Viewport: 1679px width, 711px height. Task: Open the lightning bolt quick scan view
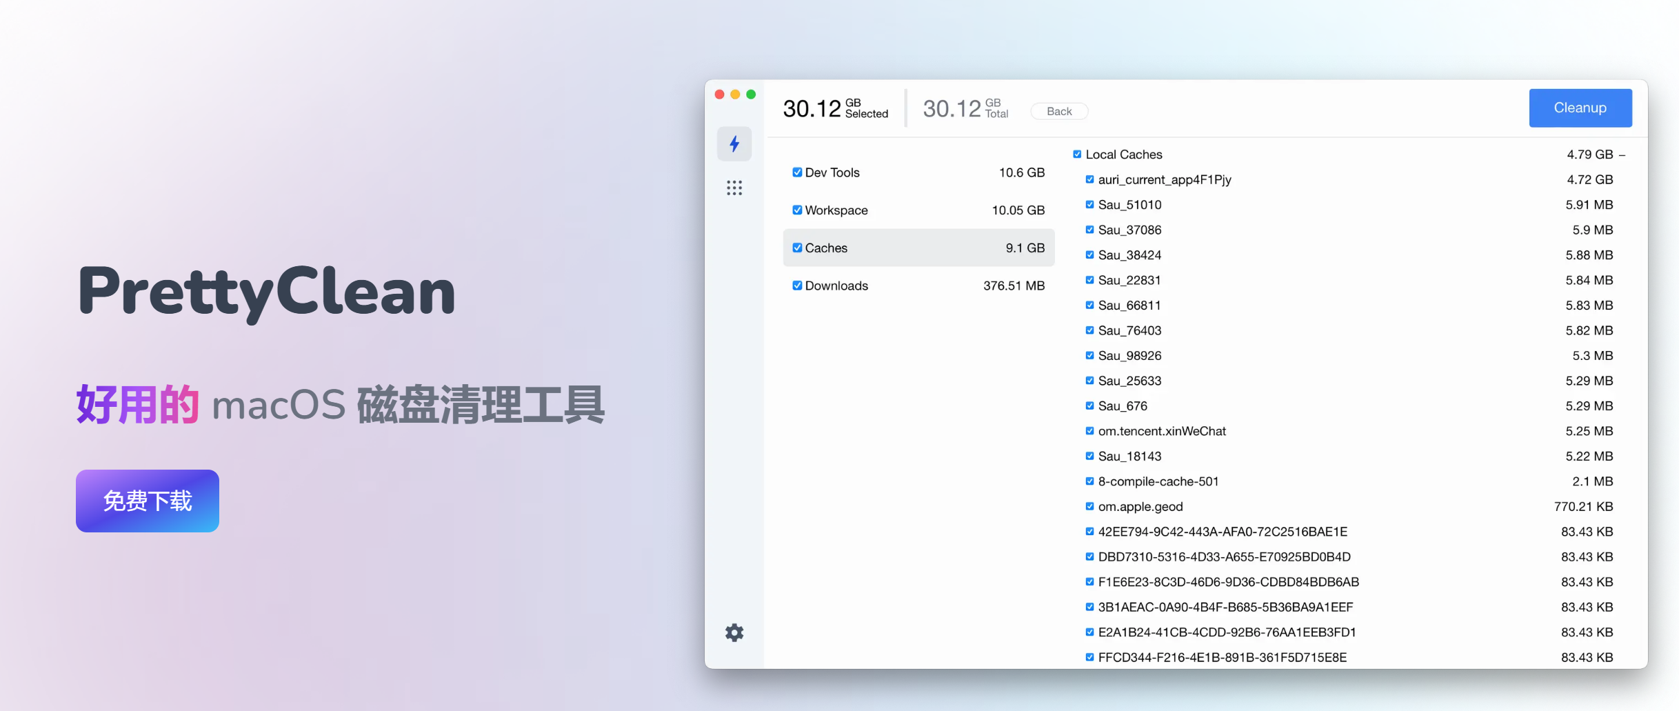click(734, 143)
